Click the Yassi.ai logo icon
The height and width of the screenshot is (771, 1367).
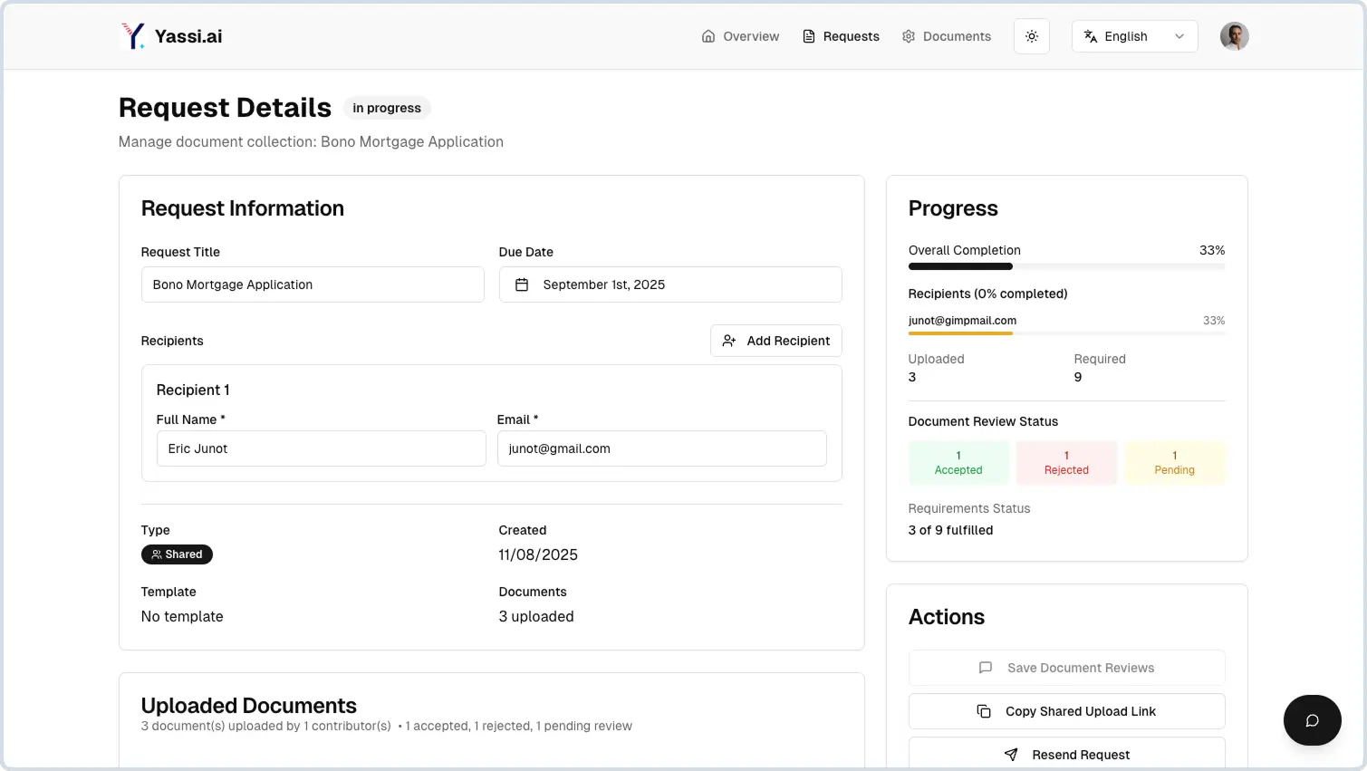(133, 35)
